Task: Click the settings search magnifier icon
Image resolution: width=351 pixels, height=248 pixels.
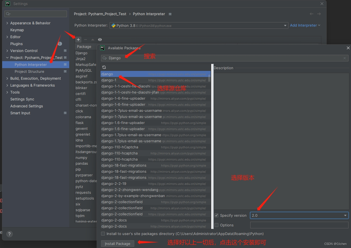Action: coord(8,14)
